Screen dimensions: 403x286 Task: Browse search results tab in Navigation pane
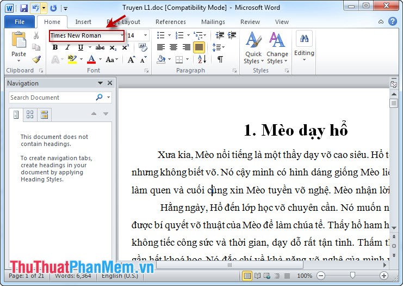click(44, 114)
